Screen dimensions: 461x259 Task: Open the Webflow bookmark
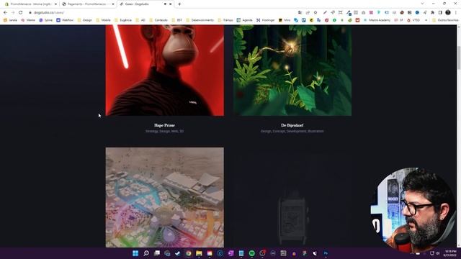coord(65,20)
